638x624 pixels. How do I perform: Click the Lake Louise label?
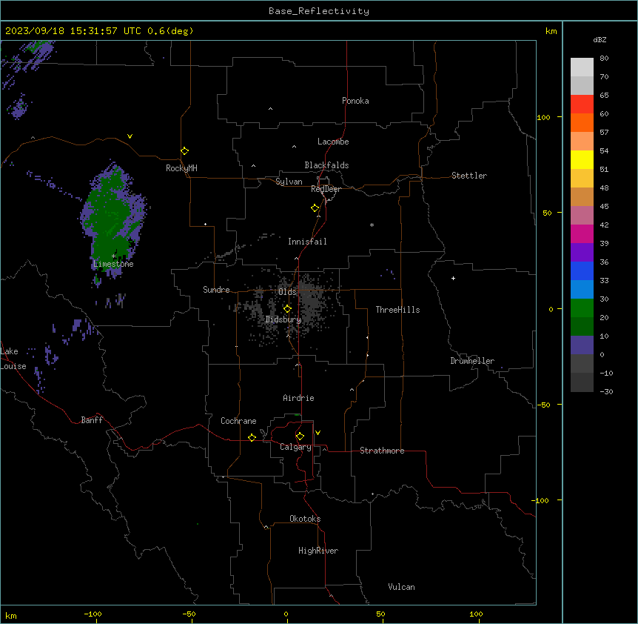[12, 359]
